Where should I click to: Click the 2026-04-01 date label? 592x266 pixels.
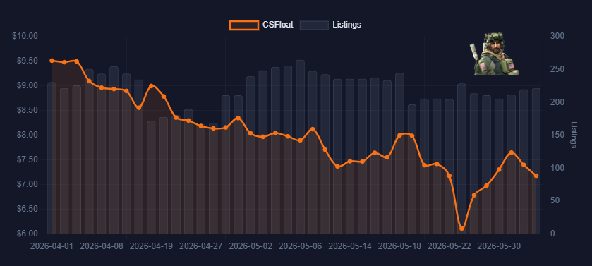52,246
